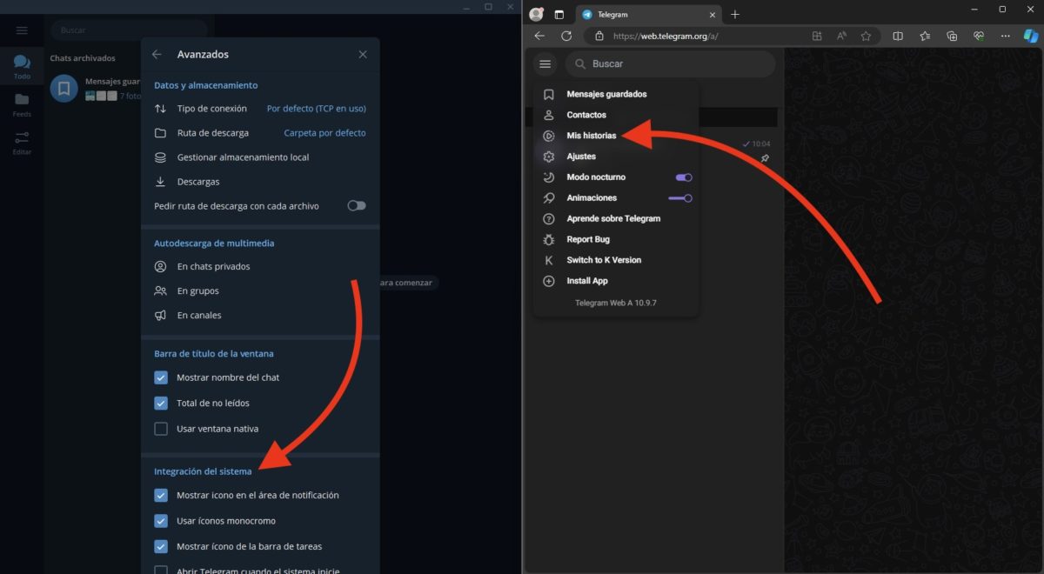Disable Usar íconos monocromo
Image resolution: width=1044 pixels, height=574 pixels.
(x=161, y=518)
